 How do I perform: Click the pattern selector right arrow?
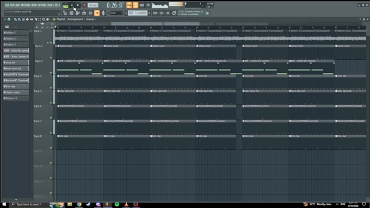pyautogui.click(x=150, y=13)
